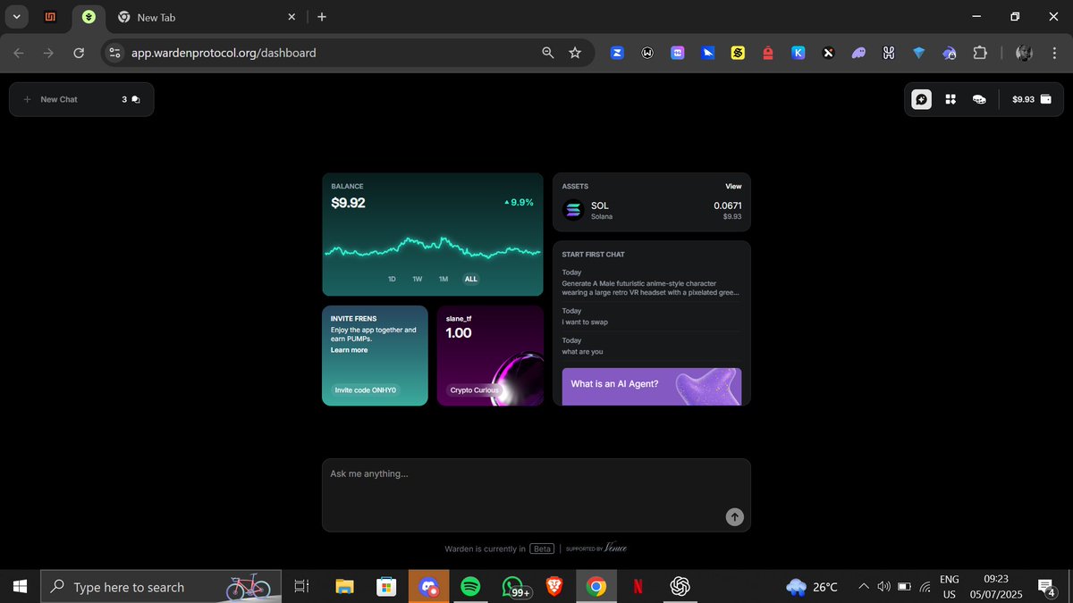Copy the Invite code ONHY0 pill
The width and height of the screenshot is (1073, 603).
[365, 390]
